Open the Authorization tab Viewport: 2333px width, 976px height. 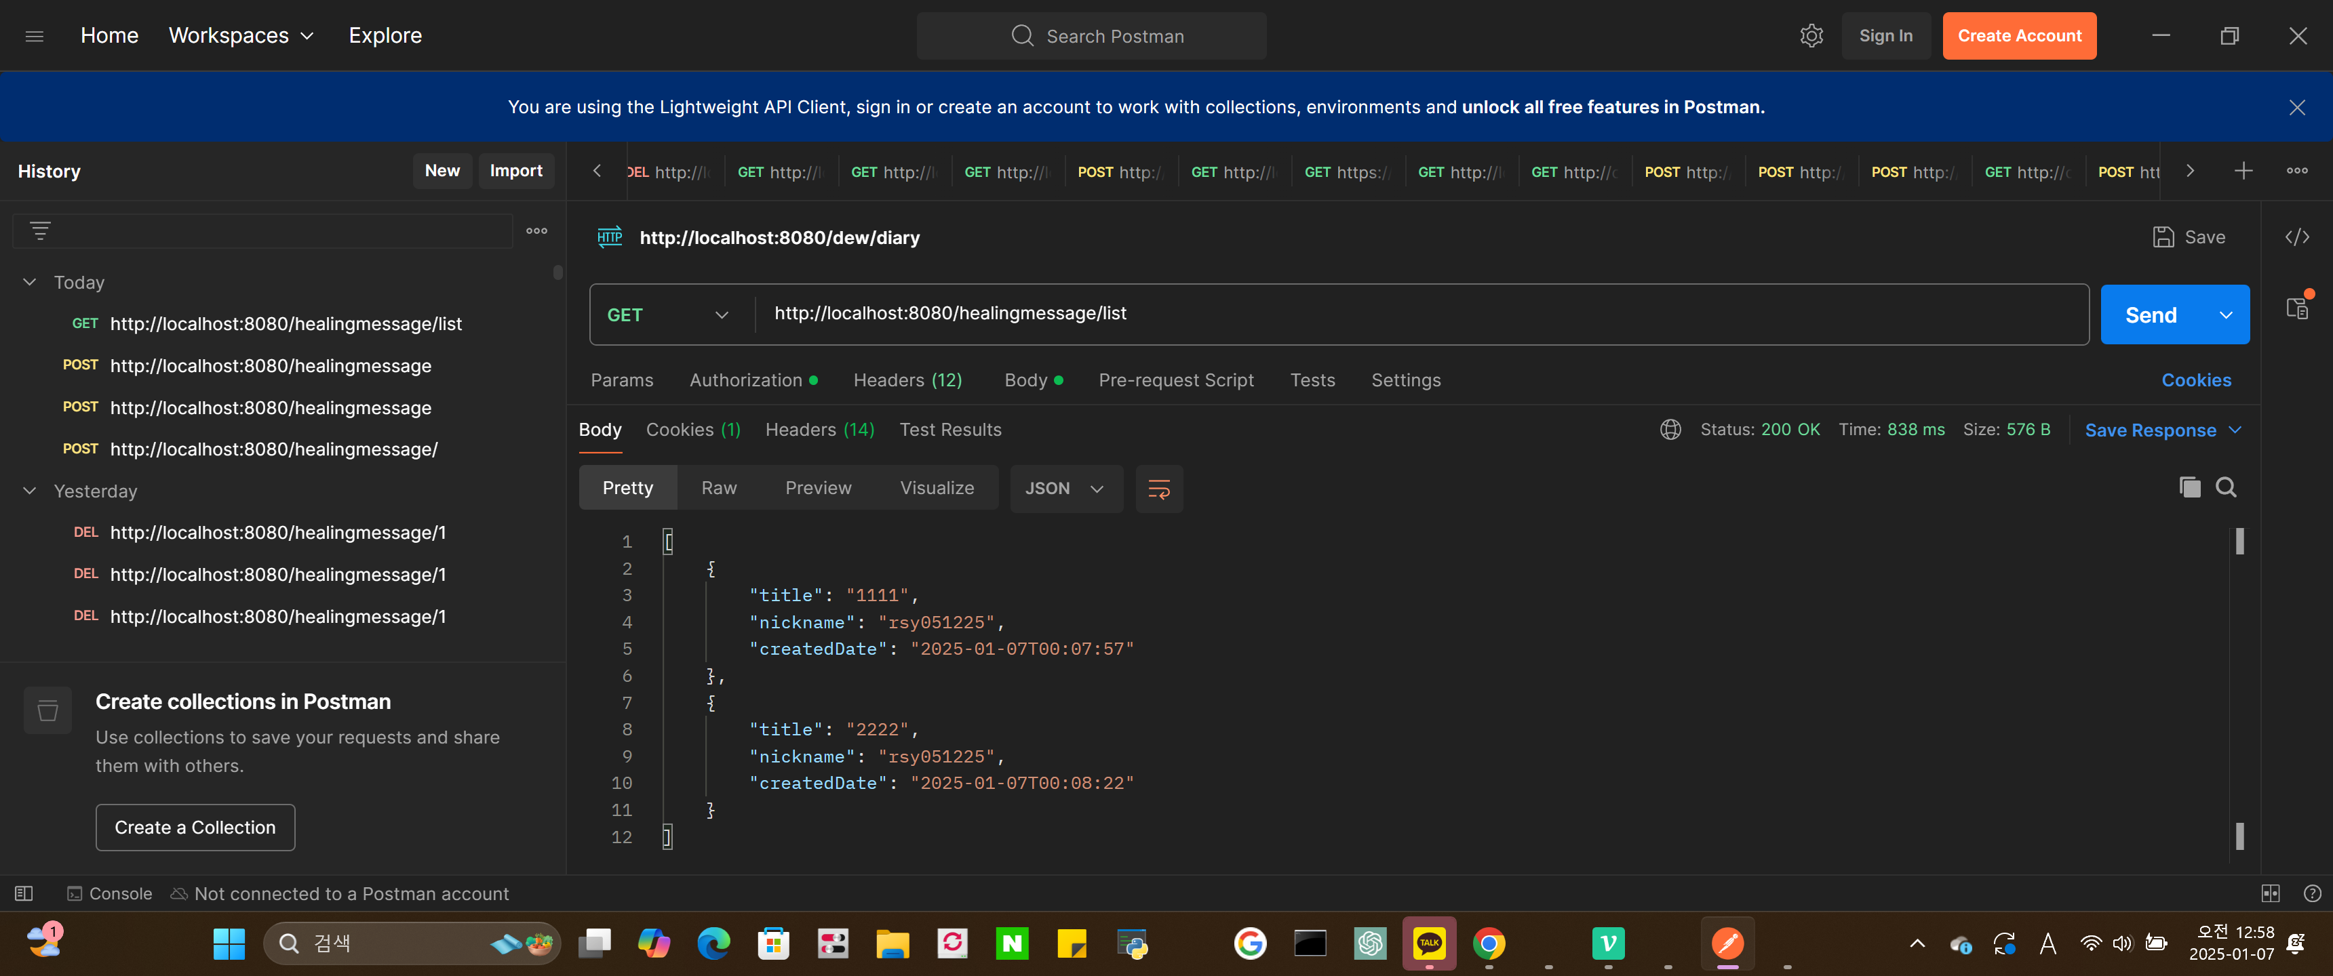(753, 381)
